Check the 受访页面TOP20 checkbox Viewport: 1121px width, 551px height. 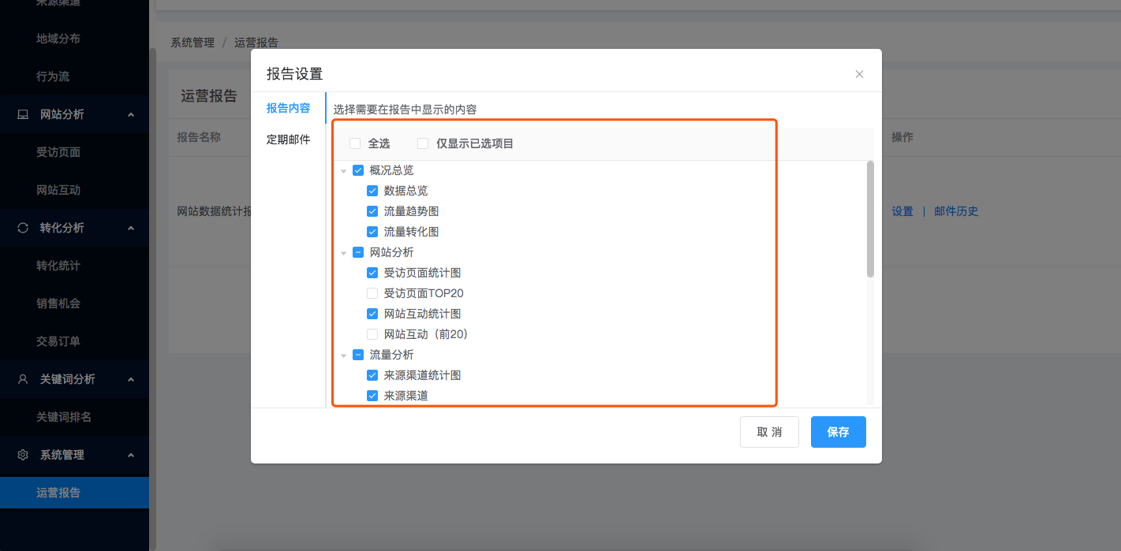[x=372, y=293]
